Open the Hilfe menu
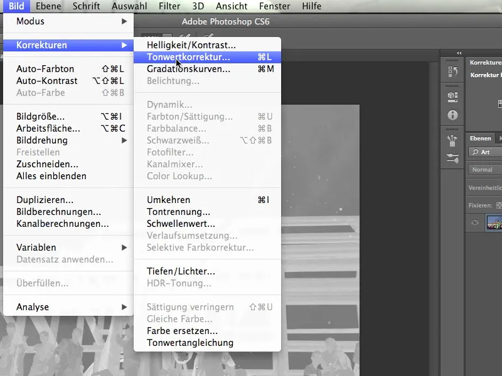 (311, 6)
